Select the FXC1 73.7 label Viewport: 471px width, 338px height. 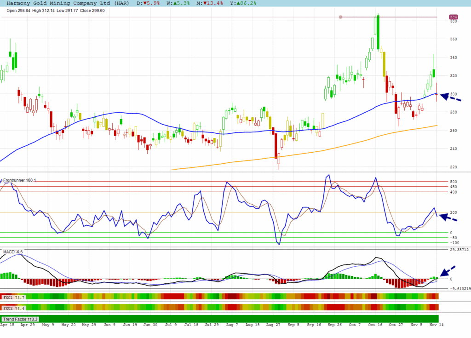pyautogui.click(x=14, y=298)
